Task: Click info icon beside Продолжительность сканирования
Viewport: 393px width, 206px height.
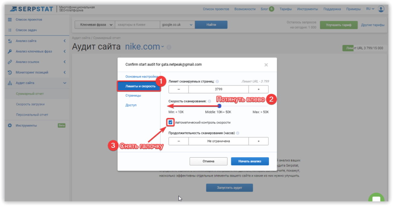Action: (x=238, y=133)
